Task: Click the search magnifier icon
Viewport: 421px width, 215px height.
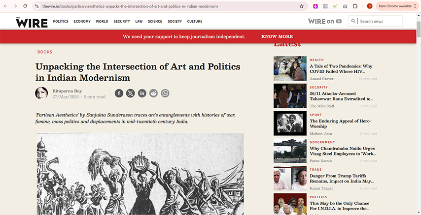Action: [353, 21]
